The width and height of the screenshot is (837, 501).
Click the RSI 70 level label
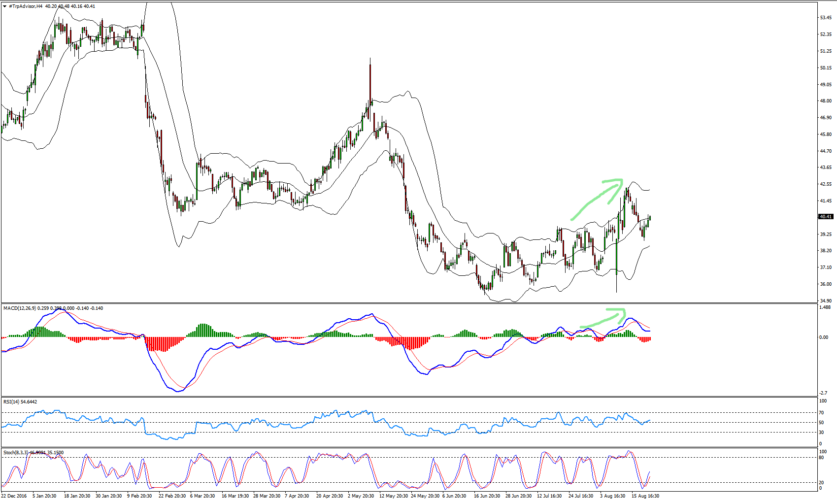point(821,413)
